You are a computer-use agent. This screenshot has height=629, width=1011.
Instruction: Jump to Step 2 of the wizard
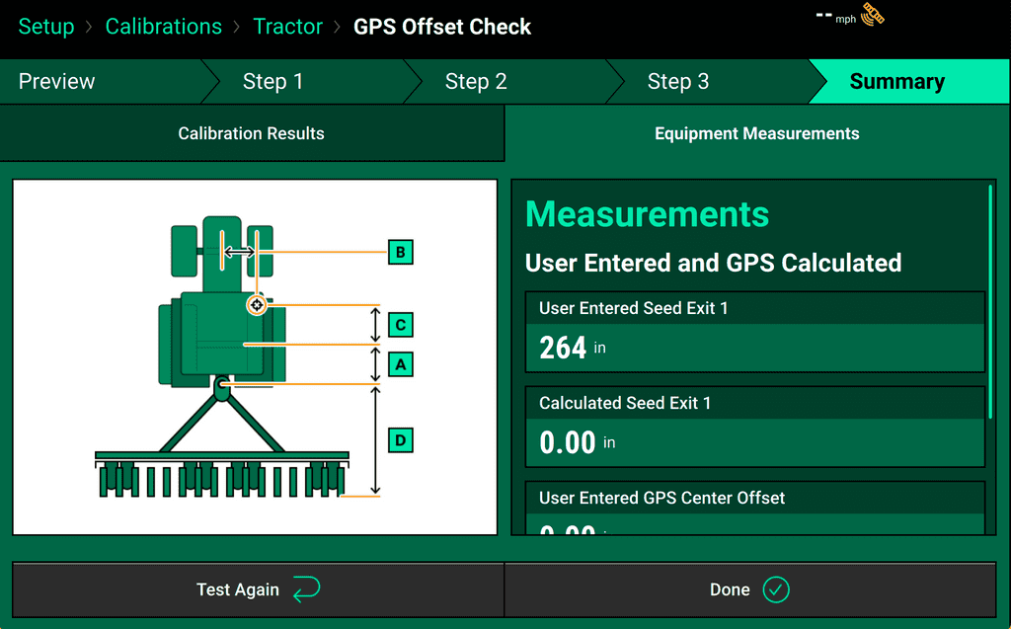[476, 82]
